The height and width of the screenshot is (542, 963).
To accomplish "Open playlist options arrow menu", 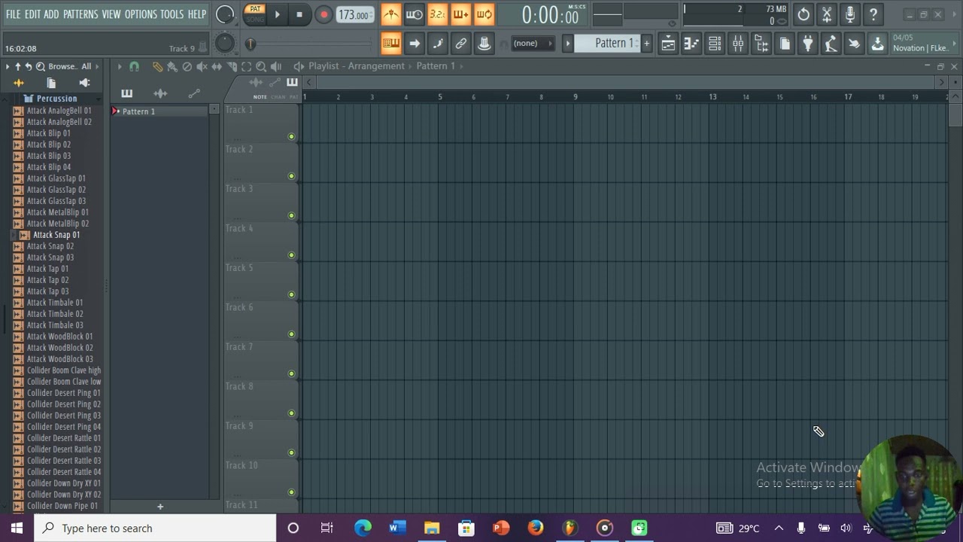I will coord(119,66).
